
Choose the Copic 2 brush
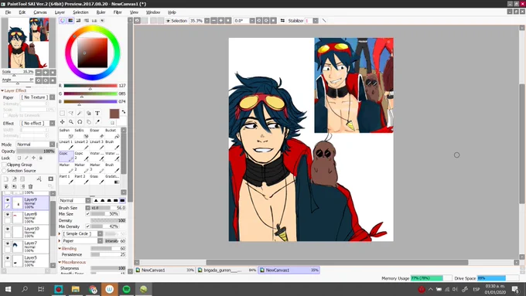[82, 156]
